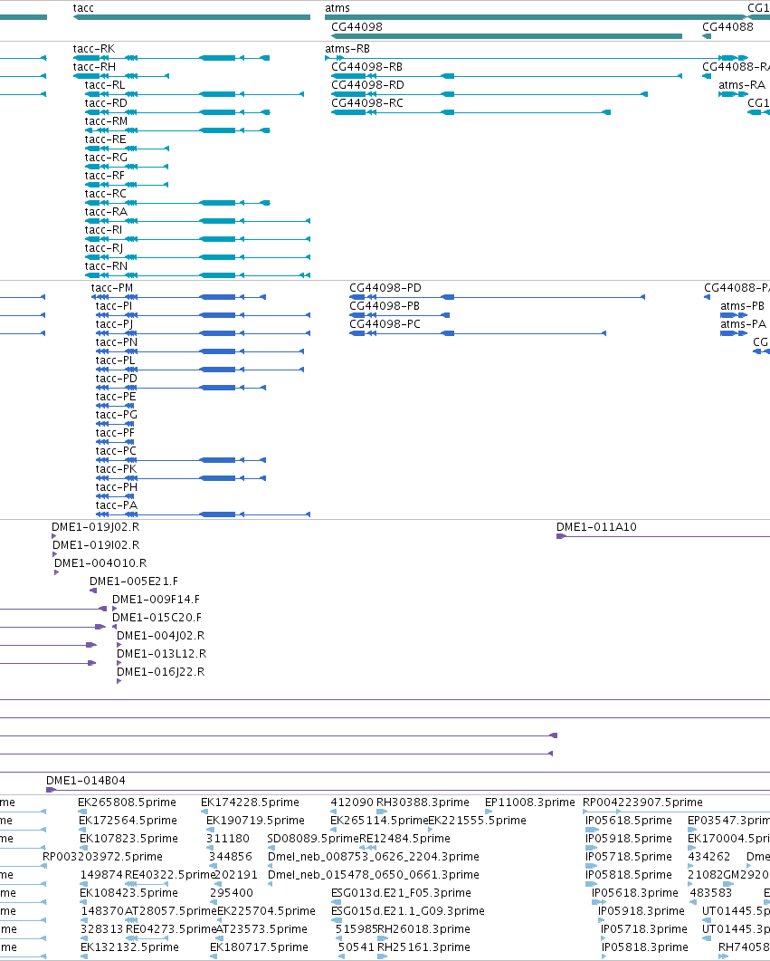Select the atms gene bar
Image resolution: width=770 pixels, height=961 pixels.
tap(536, 17)
